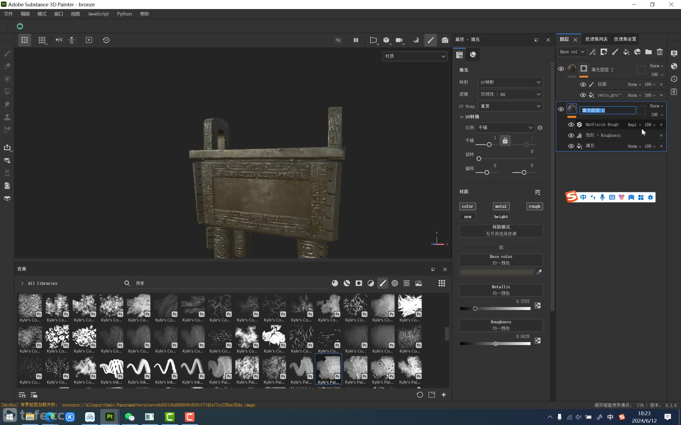Toggle visibility of 色阶 - Roughness
The height and width of the screenshot is (425, 681).
[x=571, y=135]
